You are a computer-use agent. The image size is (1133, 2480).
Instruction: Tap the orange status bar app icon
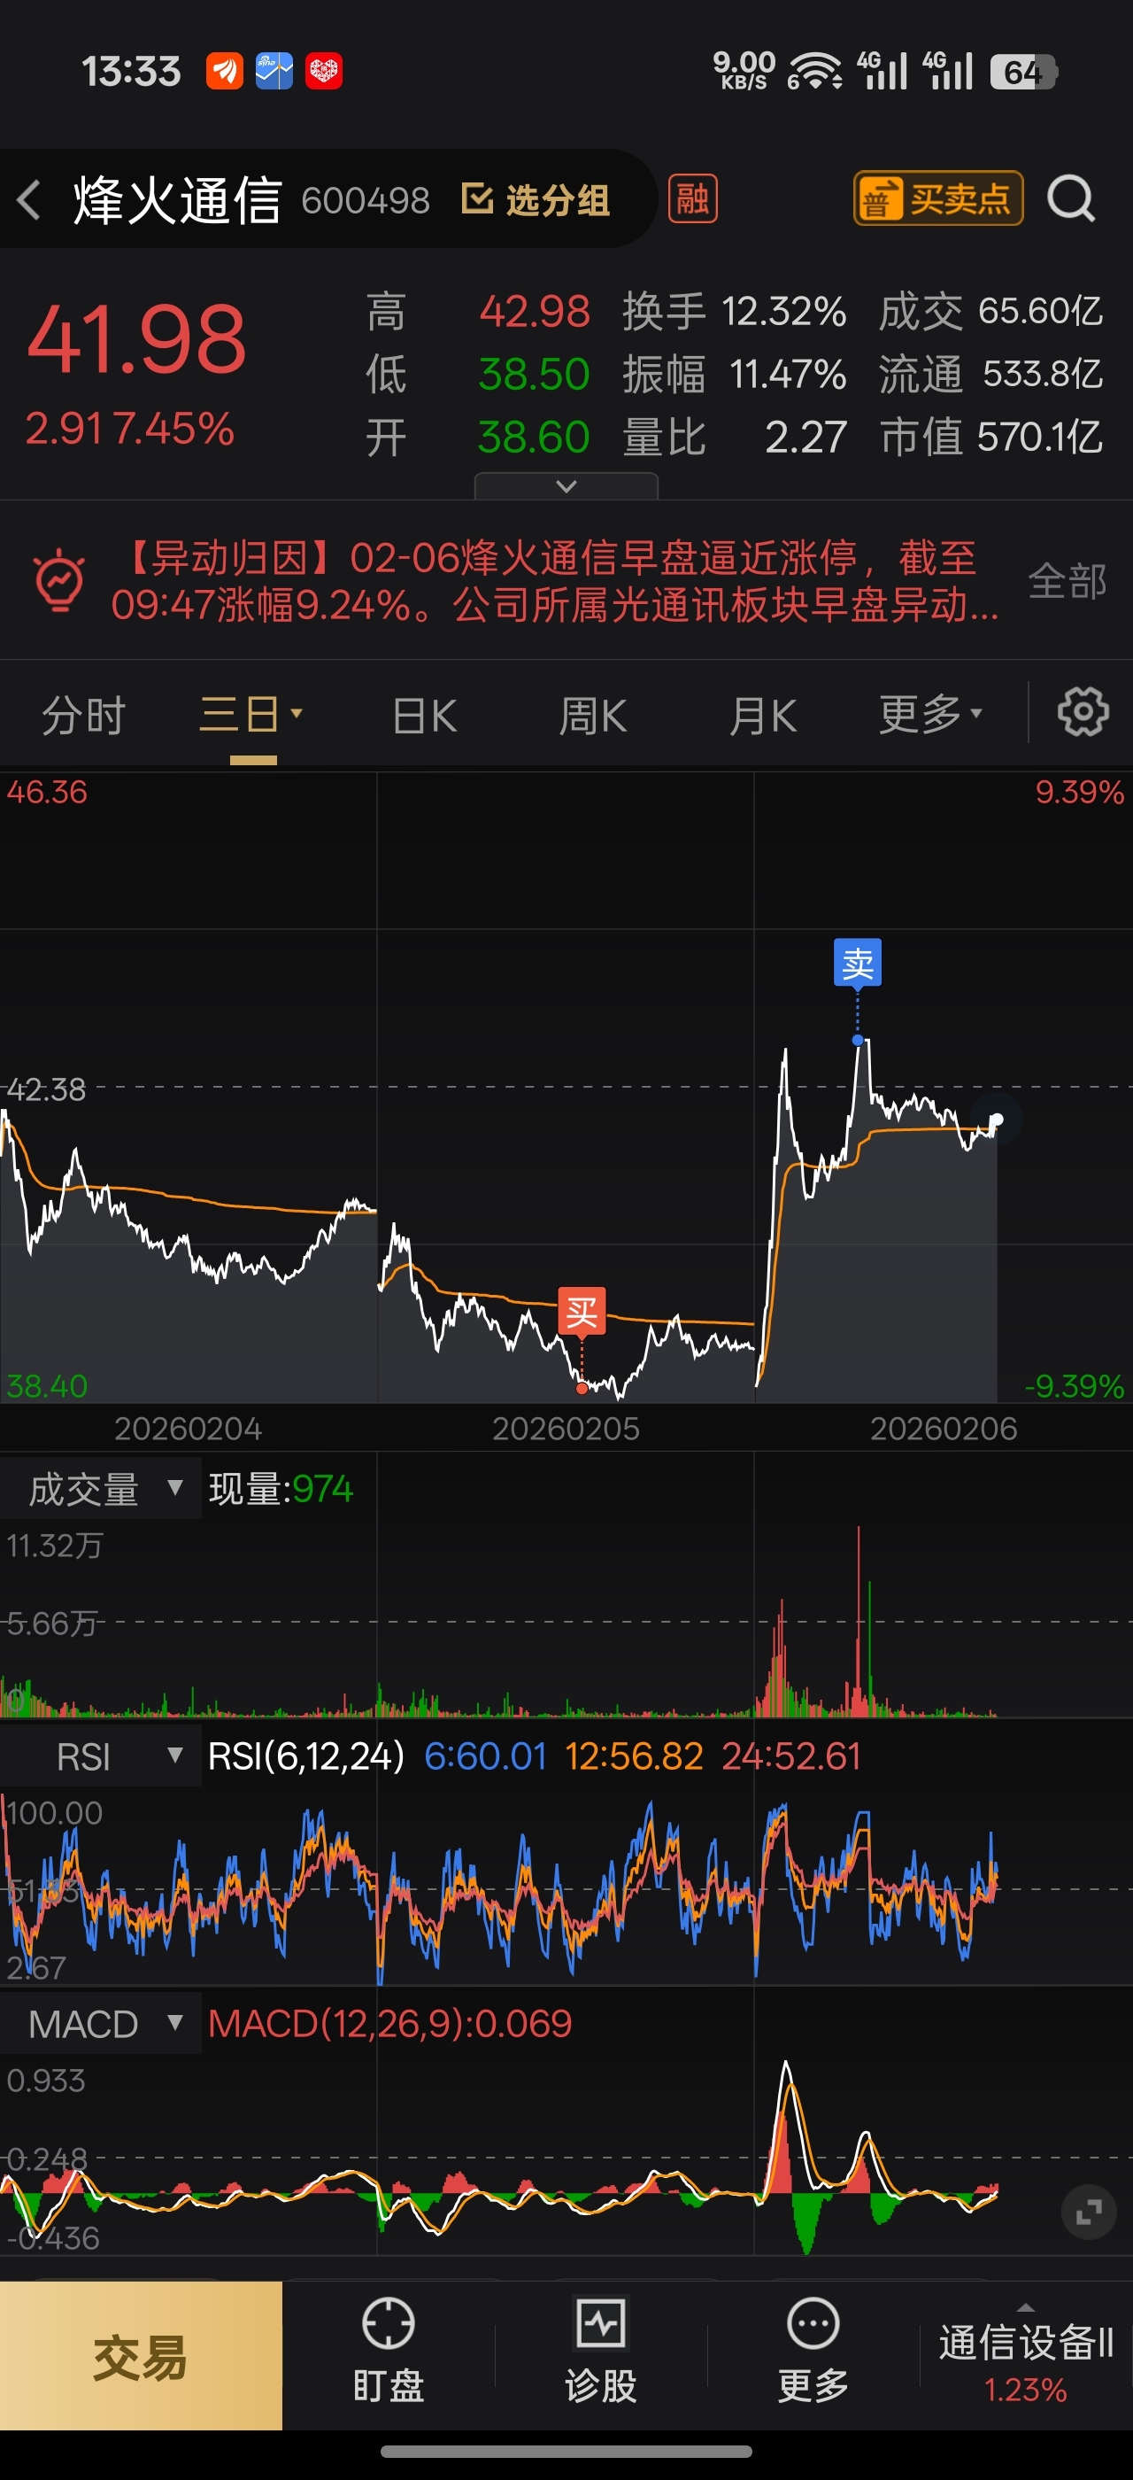pyautogui.click(x=224, y=71)
